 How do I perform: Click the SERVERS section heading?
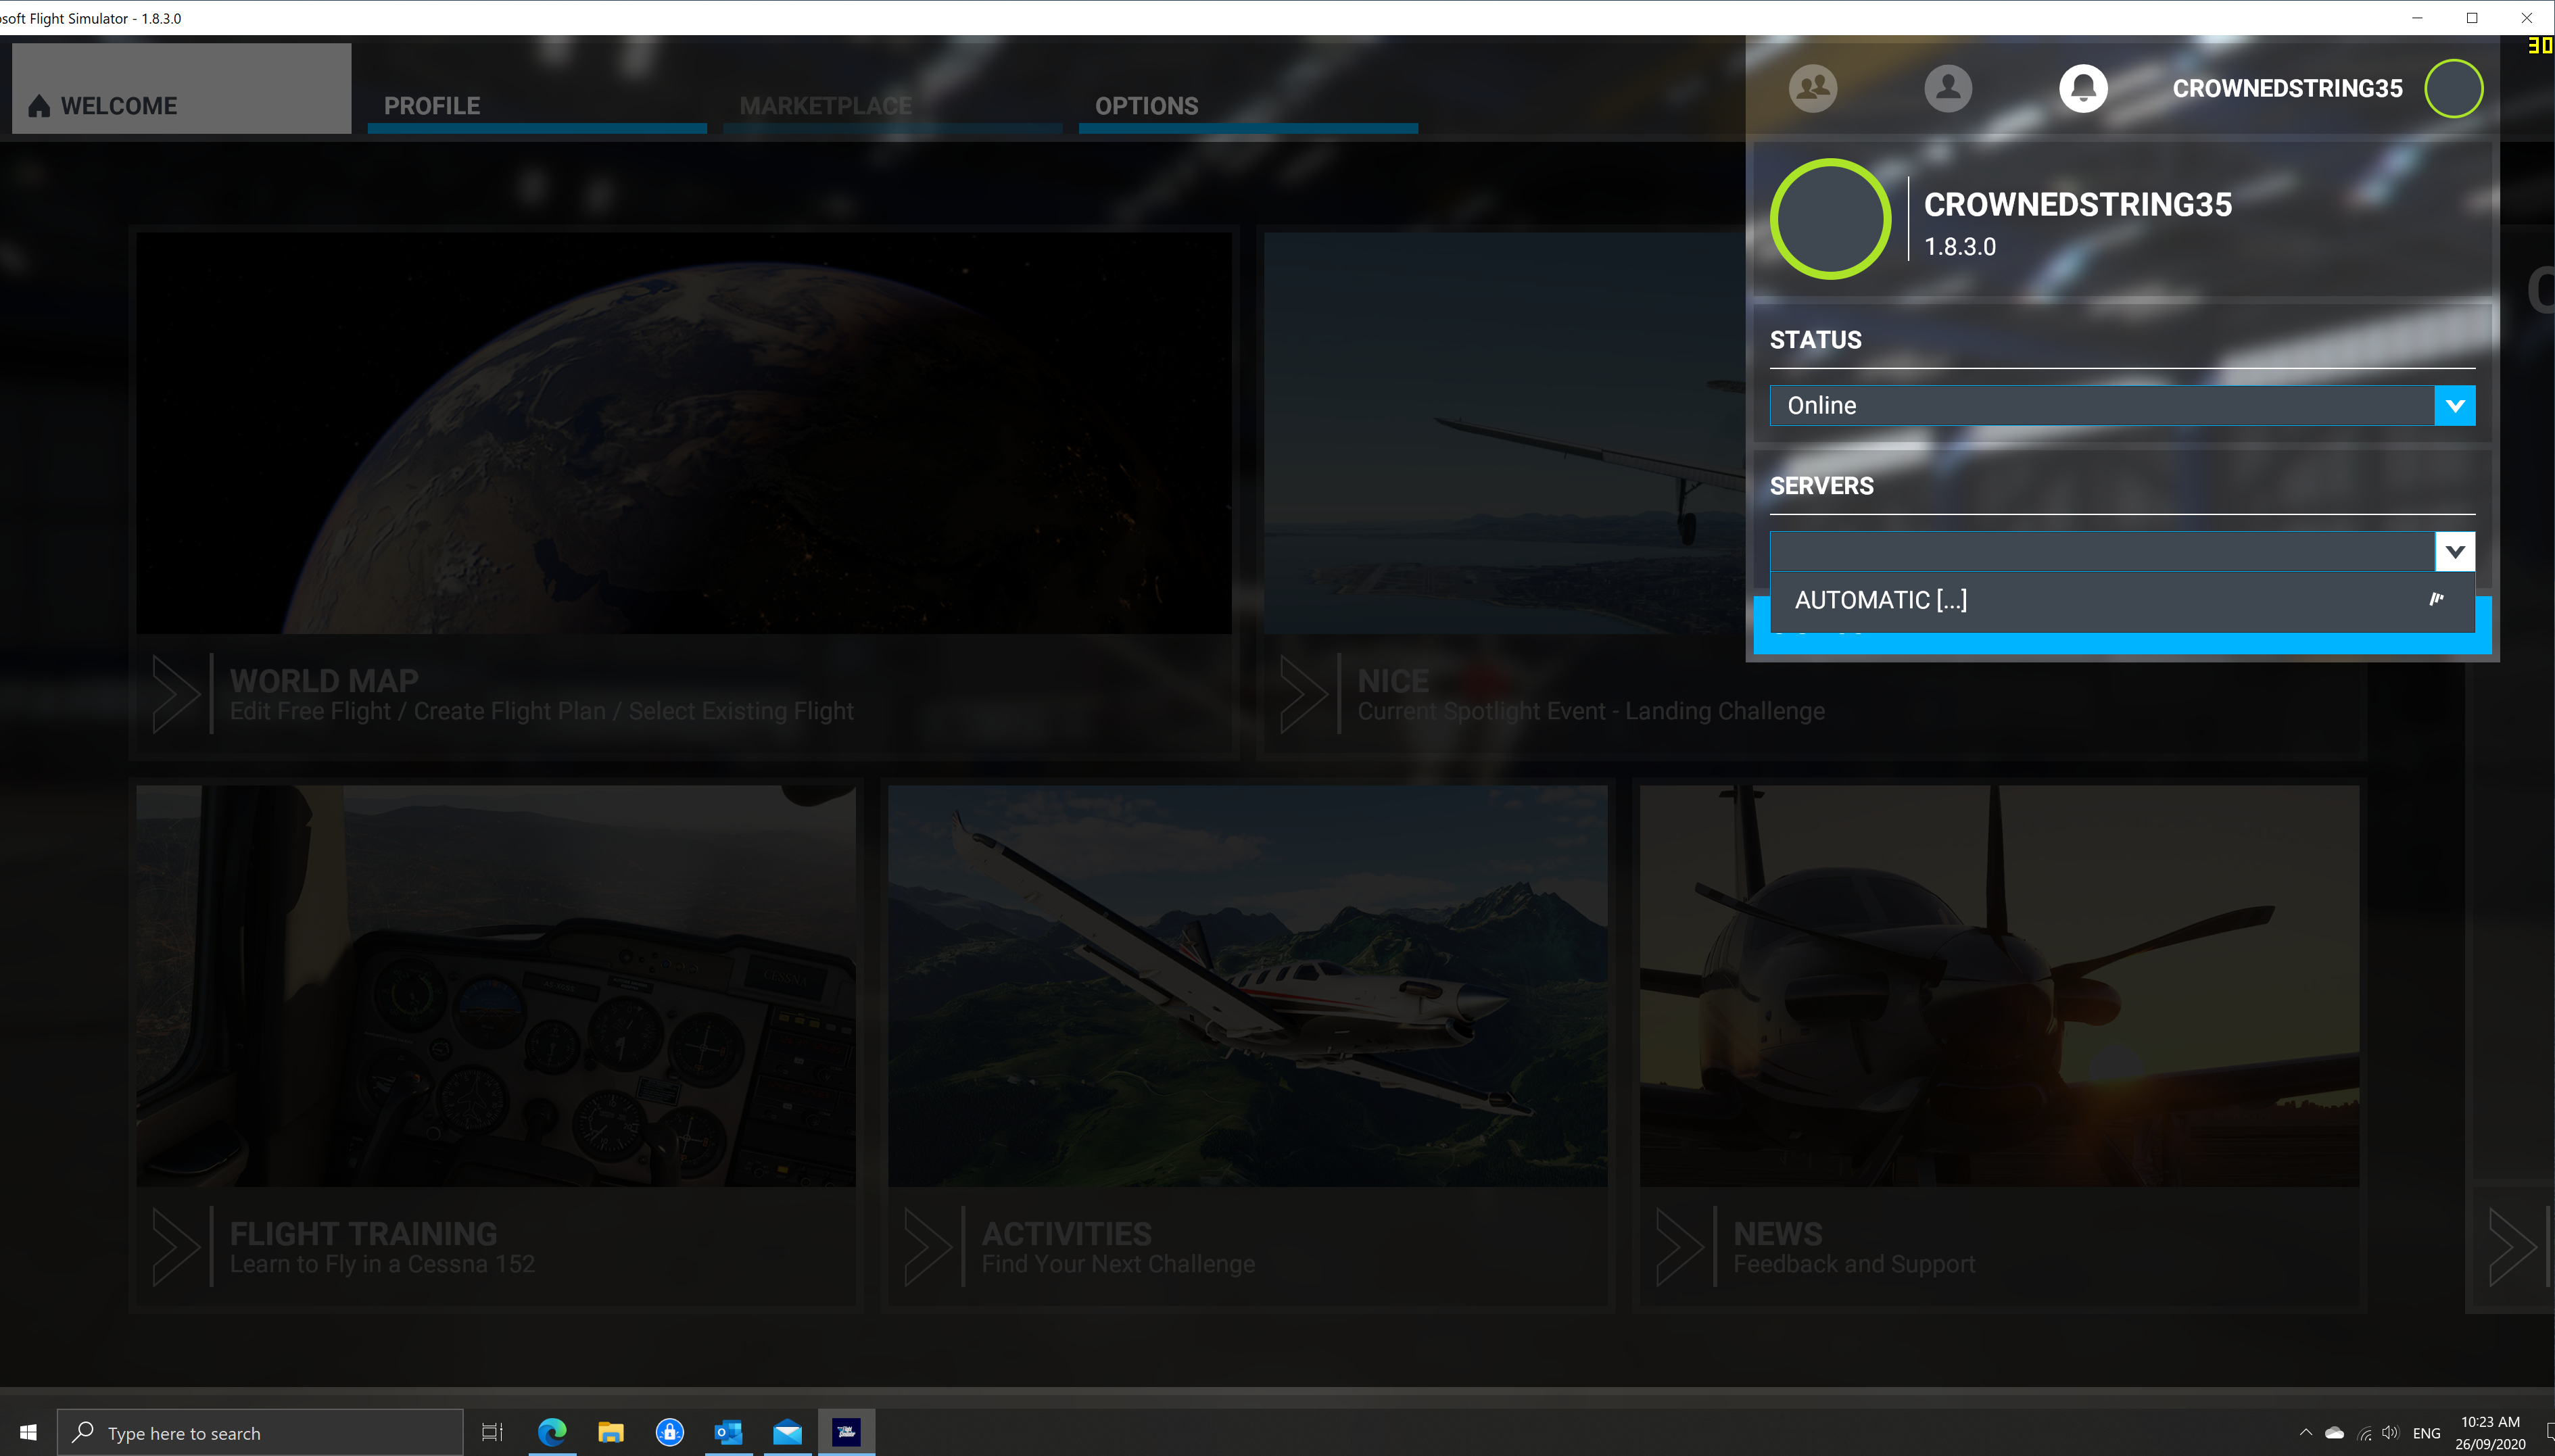[x=1821, y=486]
